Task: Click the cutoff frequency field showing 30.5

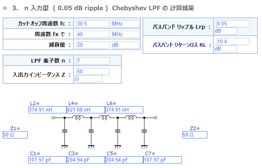Action: (x=93, y=24)
